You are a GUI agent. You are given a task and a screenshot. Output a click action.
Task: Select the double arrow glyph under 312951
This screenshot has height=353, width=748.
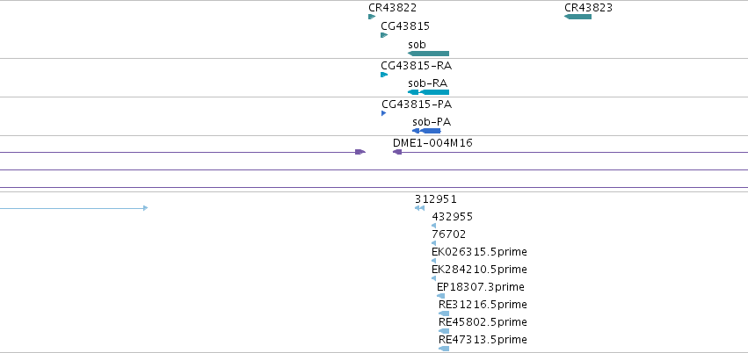click(419, 208)
